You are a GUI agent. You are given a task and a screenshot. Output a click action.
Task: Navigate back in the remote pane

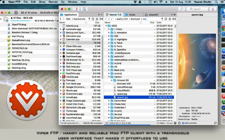[106, 19]
